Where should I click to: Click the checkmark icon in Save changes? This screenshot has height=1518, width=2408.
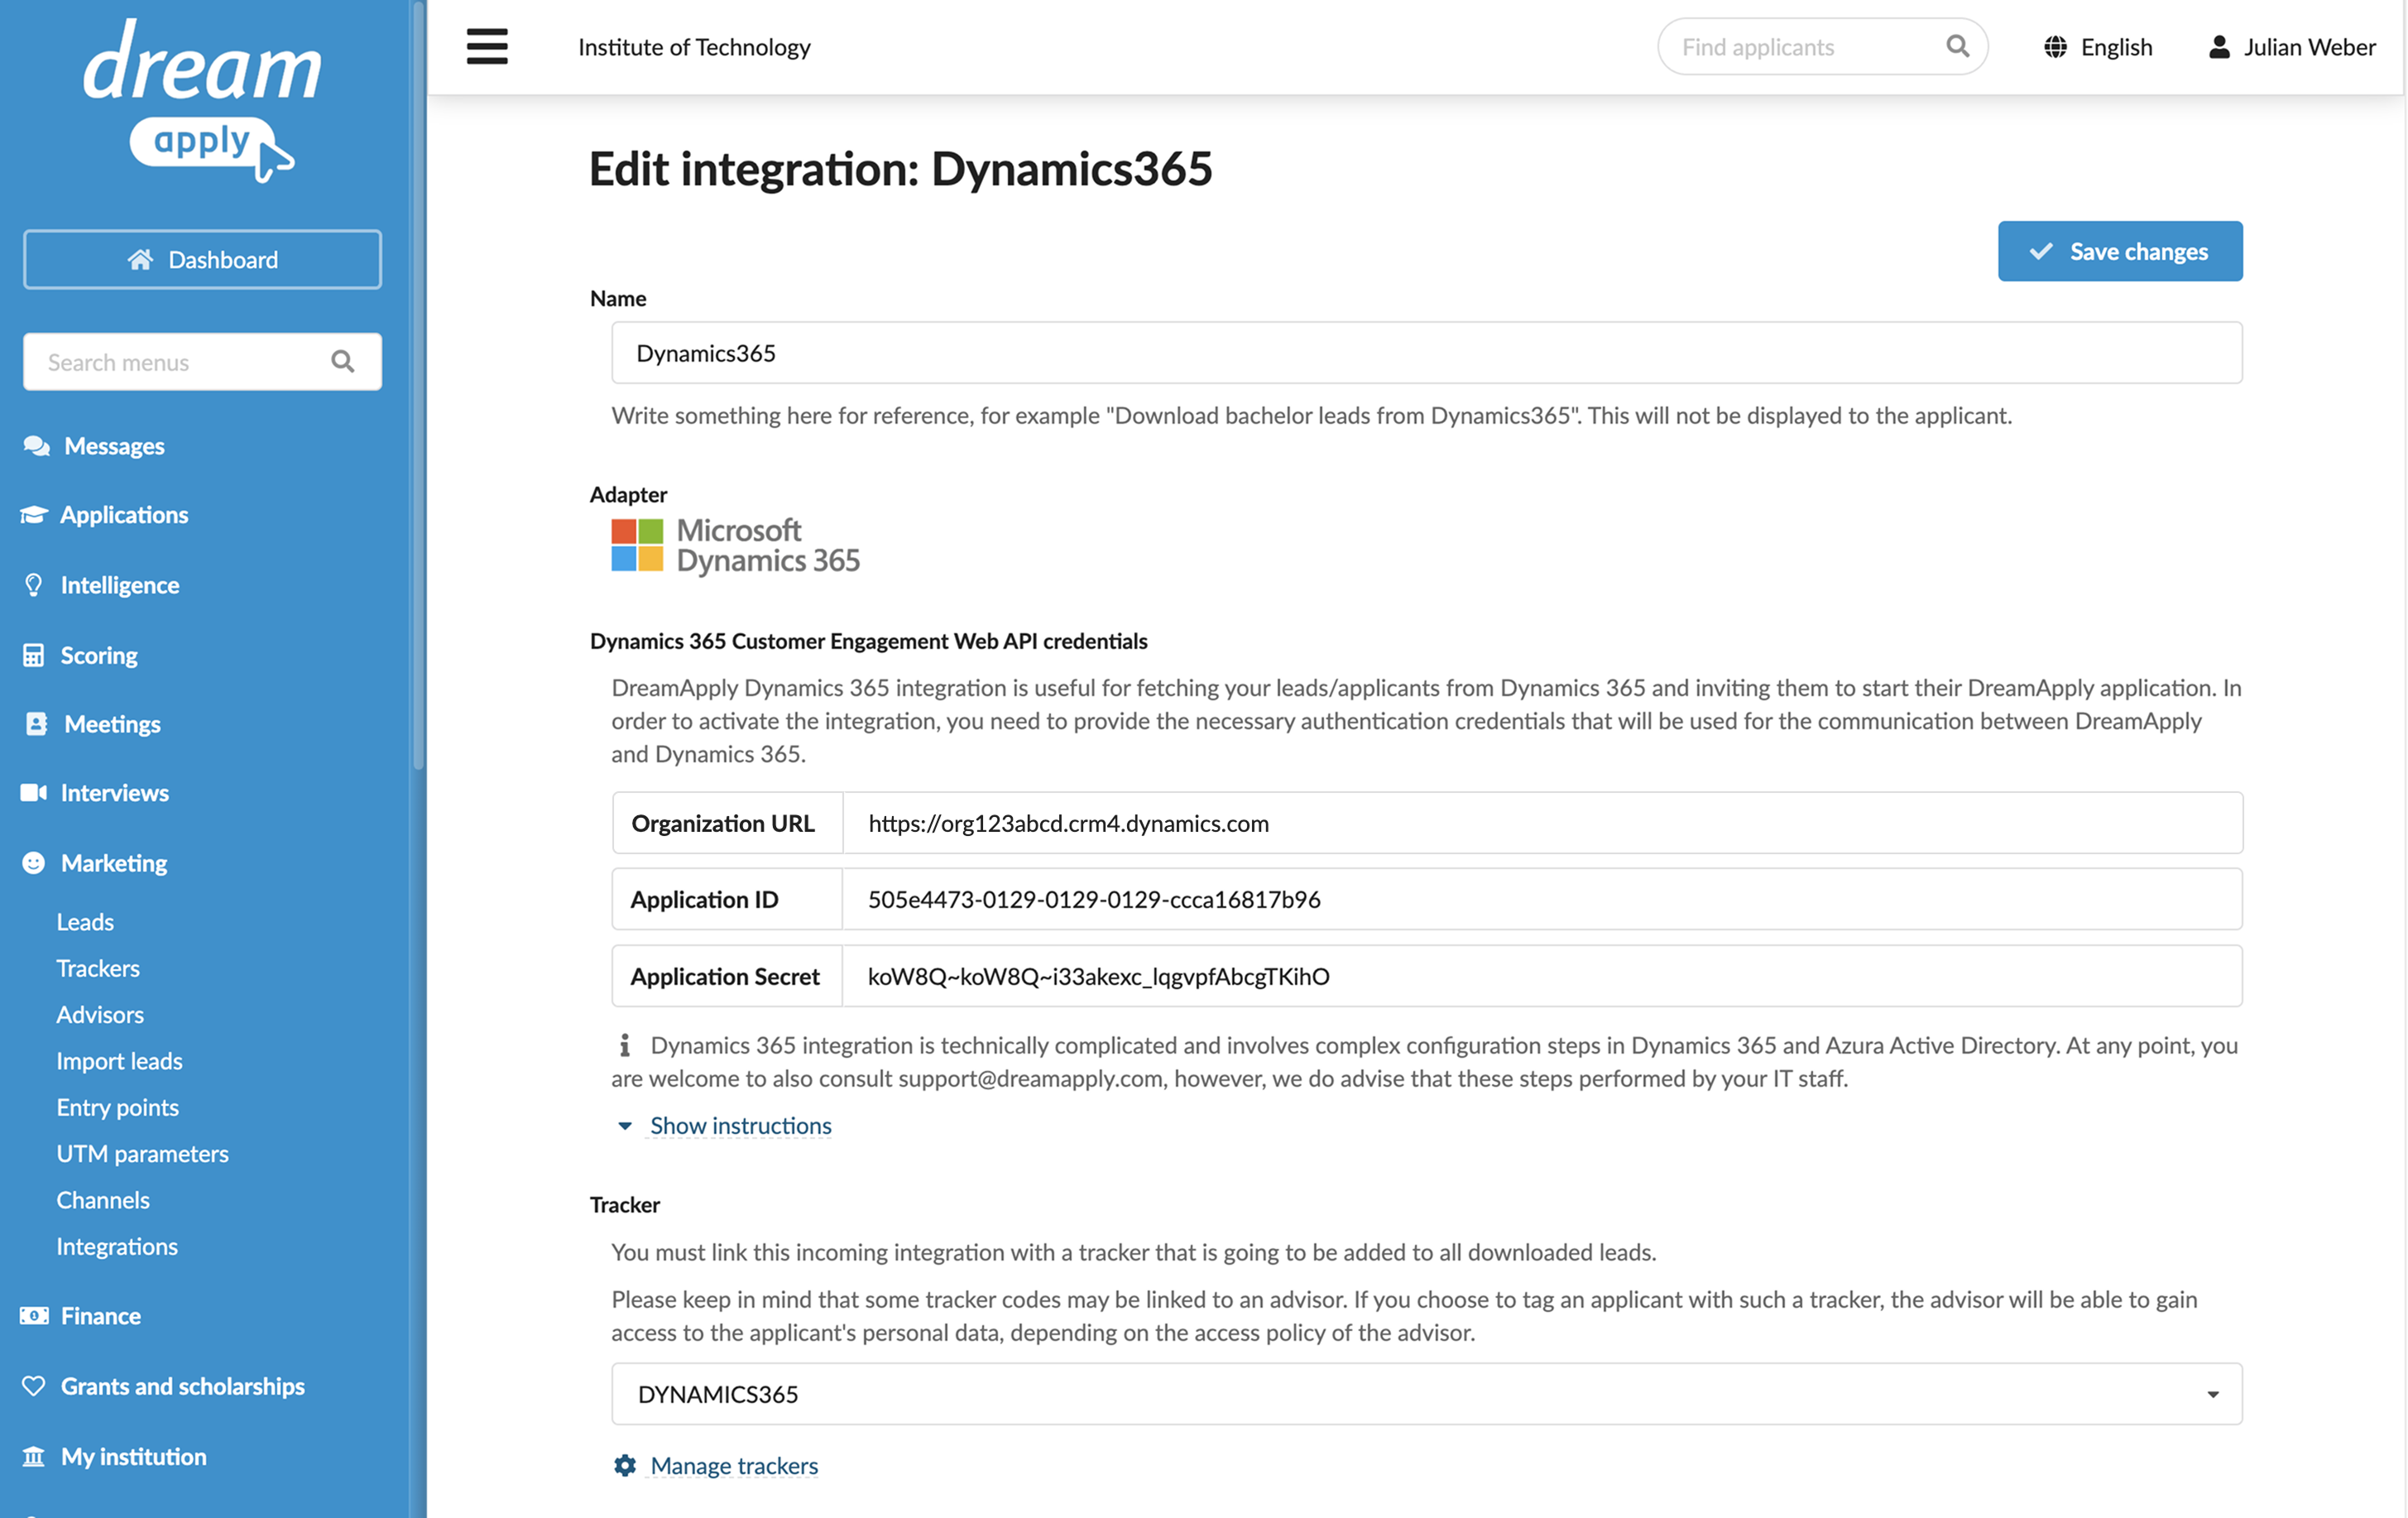pos(2041,251)
